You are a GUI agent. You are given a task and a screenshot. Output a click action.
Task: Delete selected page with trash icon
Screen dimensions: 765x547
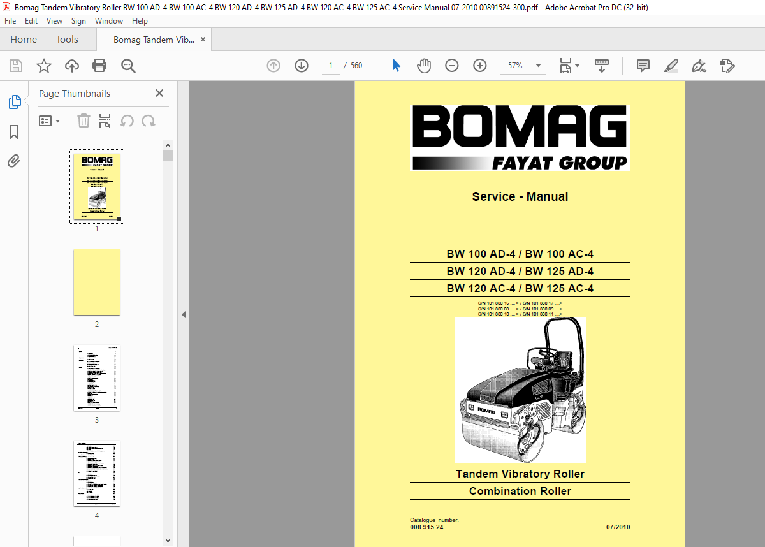click(84, 120)
